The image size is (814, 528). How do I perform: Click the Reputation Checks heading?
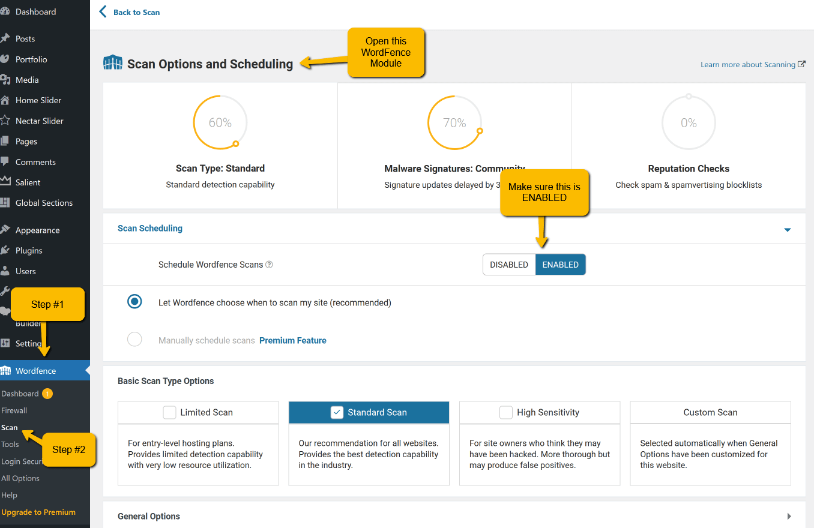click(x=689, y=169)
